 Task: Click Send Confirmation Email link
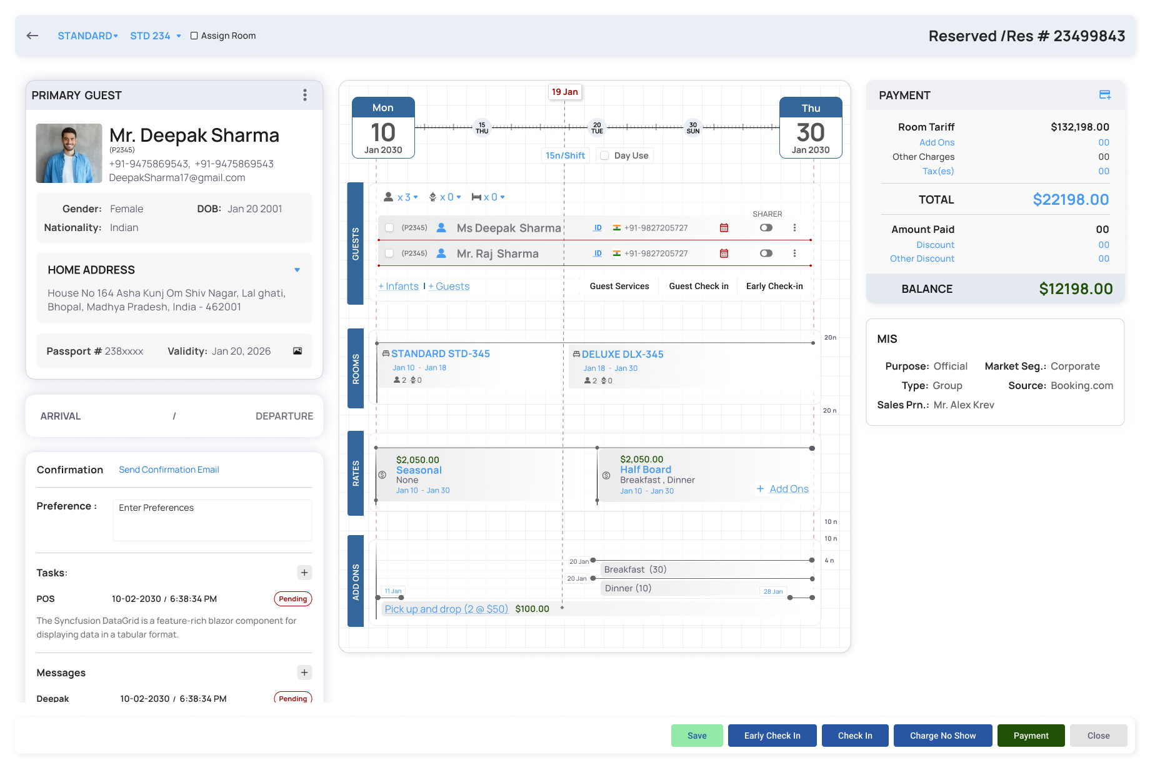[169, 470]
